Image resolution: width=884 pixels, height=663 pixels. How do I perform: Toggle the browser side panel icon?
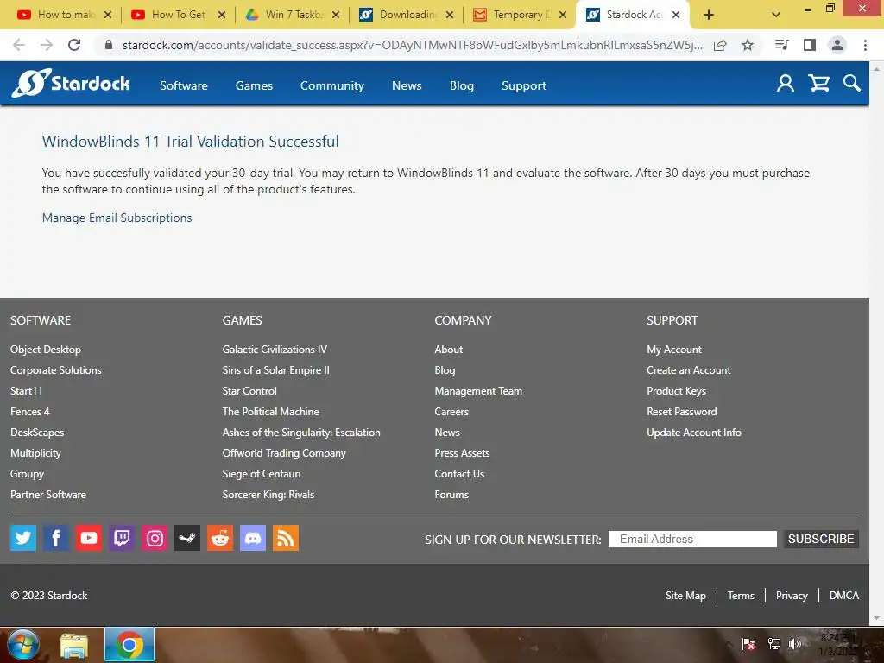810,45
